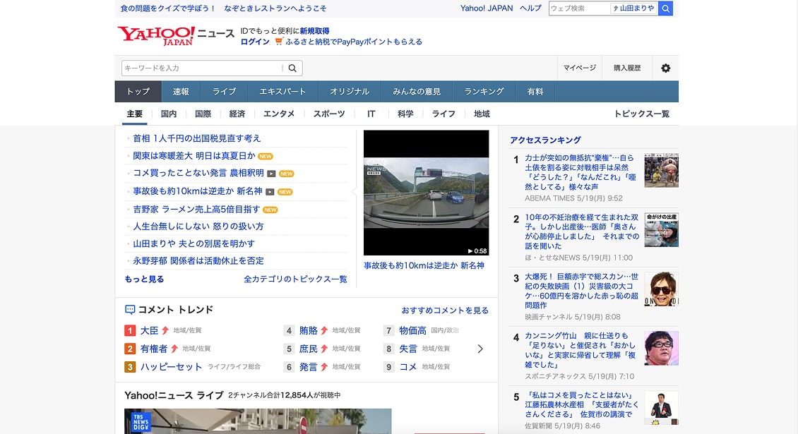Play the highway dashcam news video

click(x=426, y=193)
